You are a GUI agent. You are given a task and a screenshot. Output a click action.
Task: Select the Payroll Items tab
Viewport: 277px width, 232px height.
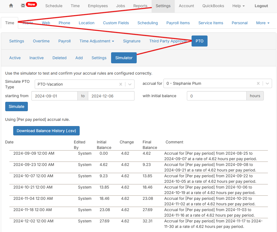[x=178, y=23]
